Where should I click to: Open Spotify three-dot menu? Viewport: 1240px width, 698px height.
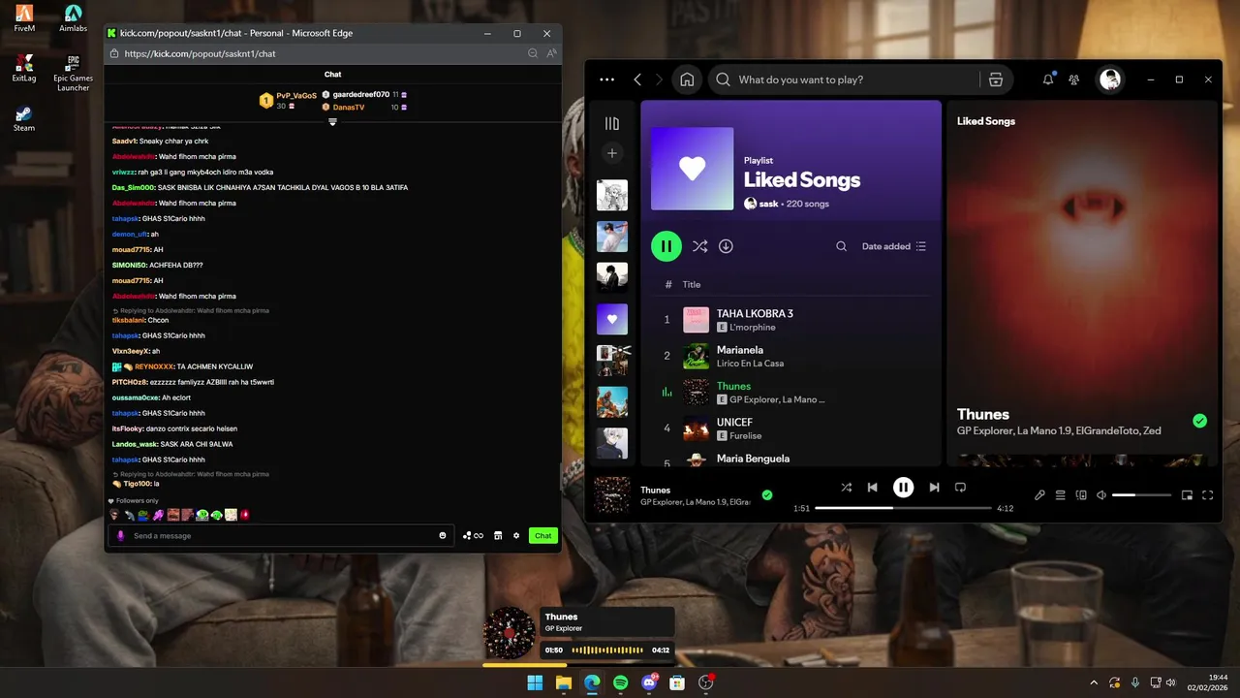click(607, 79)
